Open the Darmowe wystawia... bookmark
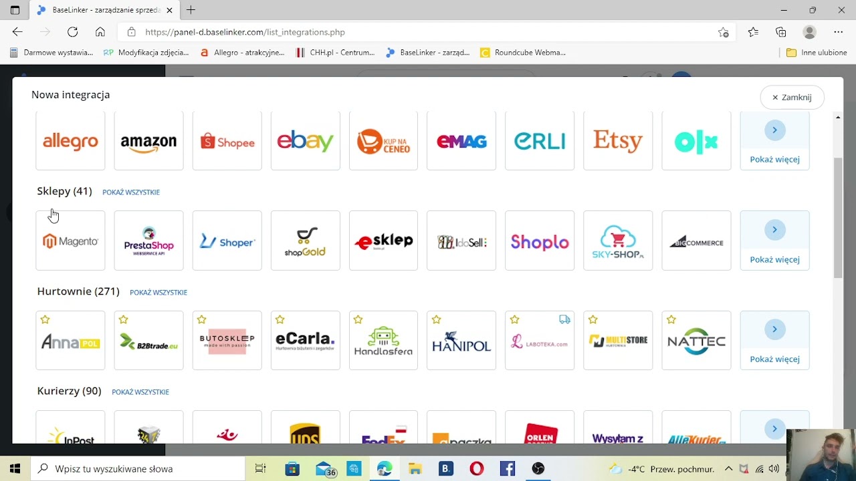 51,52
